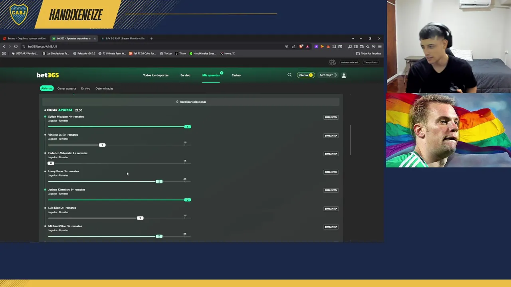
Task: Click SUPLENTE+ for Luis Diaz
Action: click(331, 208)
